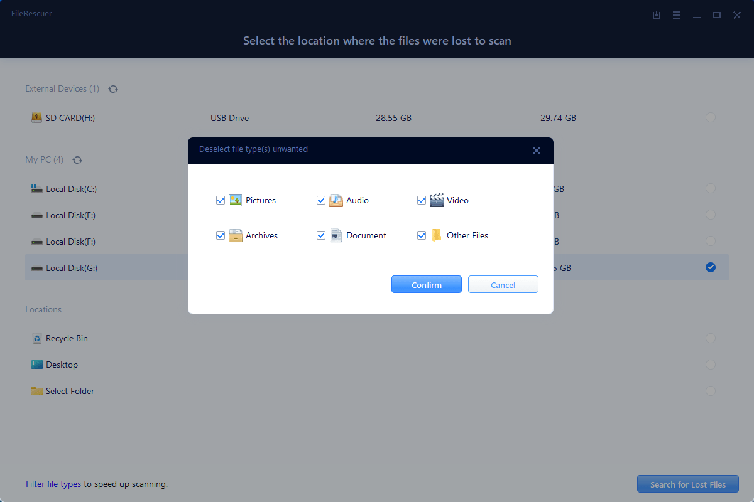Open the Filter file types link

(53, 484)
